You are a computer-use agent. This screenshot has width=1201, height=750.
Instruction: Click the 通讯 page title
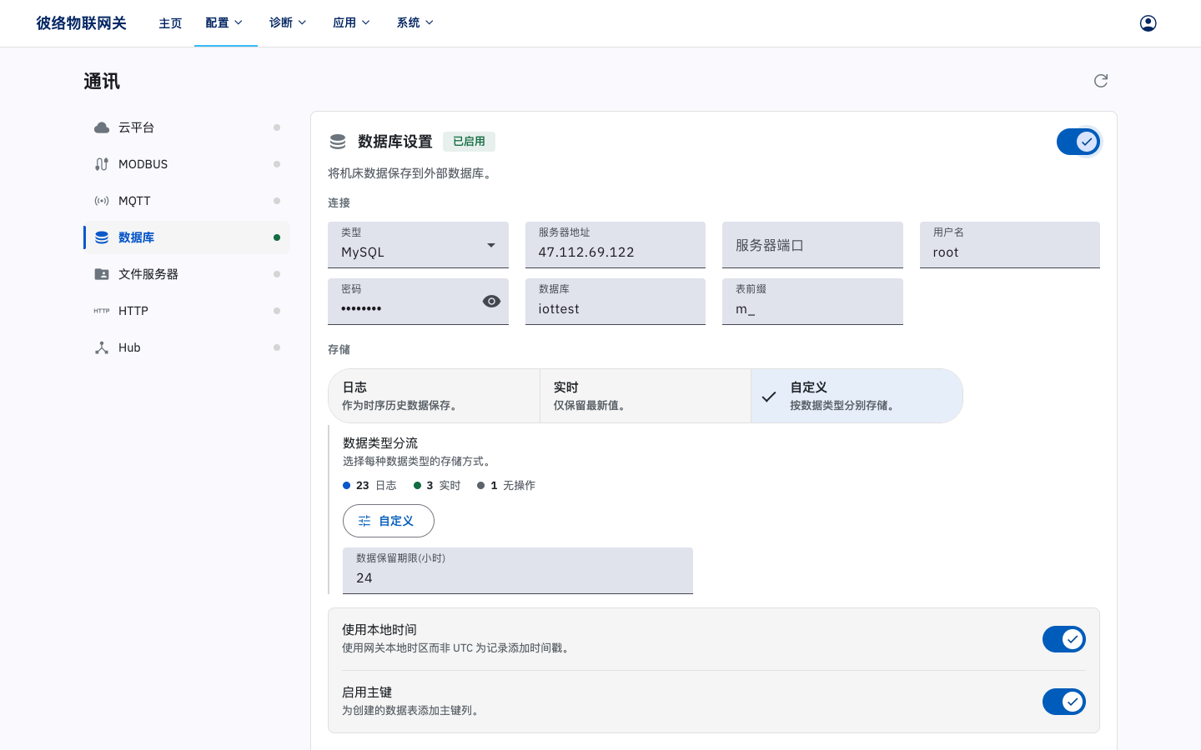[102, 82]
